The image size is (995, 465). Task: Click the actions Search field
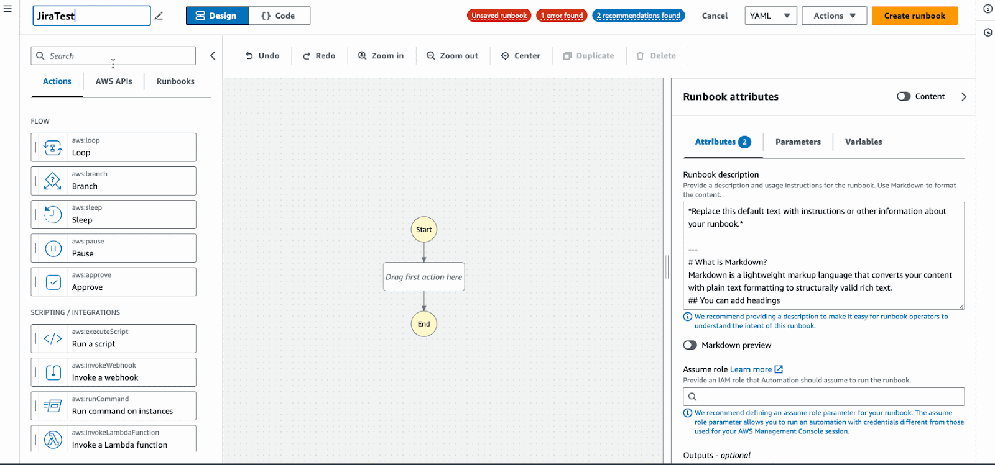click(x=113, y=56)
